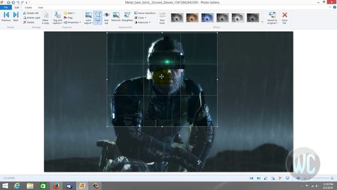
Task: Open Revert to original dropdown
Action: 272,18
